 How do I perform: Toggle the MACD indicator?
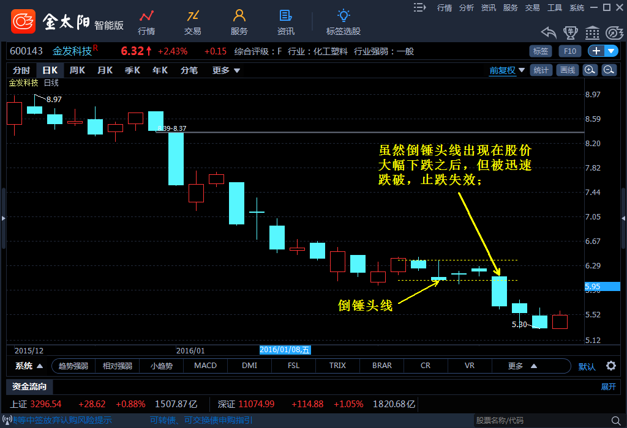[205, 366]
